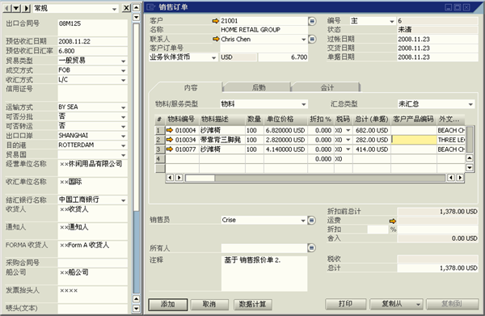
Task: Expand the 收汇方式 L/C dropdown
Action: coord(124,80)
